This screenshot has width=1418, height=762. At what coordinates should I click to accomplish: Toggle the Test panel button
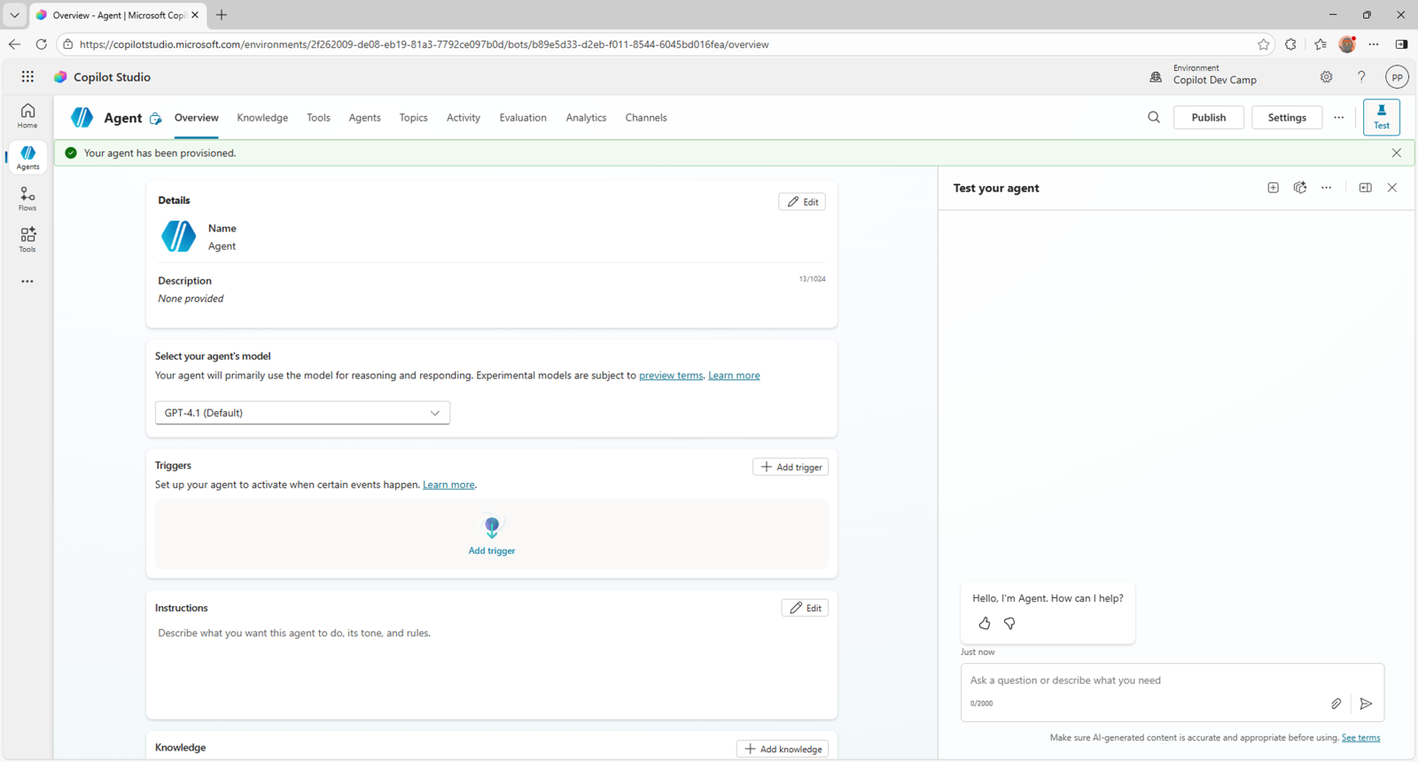(1381, 117)
